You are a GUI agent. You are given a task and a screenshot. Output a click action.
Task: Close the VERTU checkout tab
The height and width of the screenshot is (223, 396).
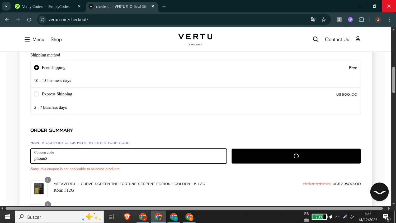tap(153, 6)
